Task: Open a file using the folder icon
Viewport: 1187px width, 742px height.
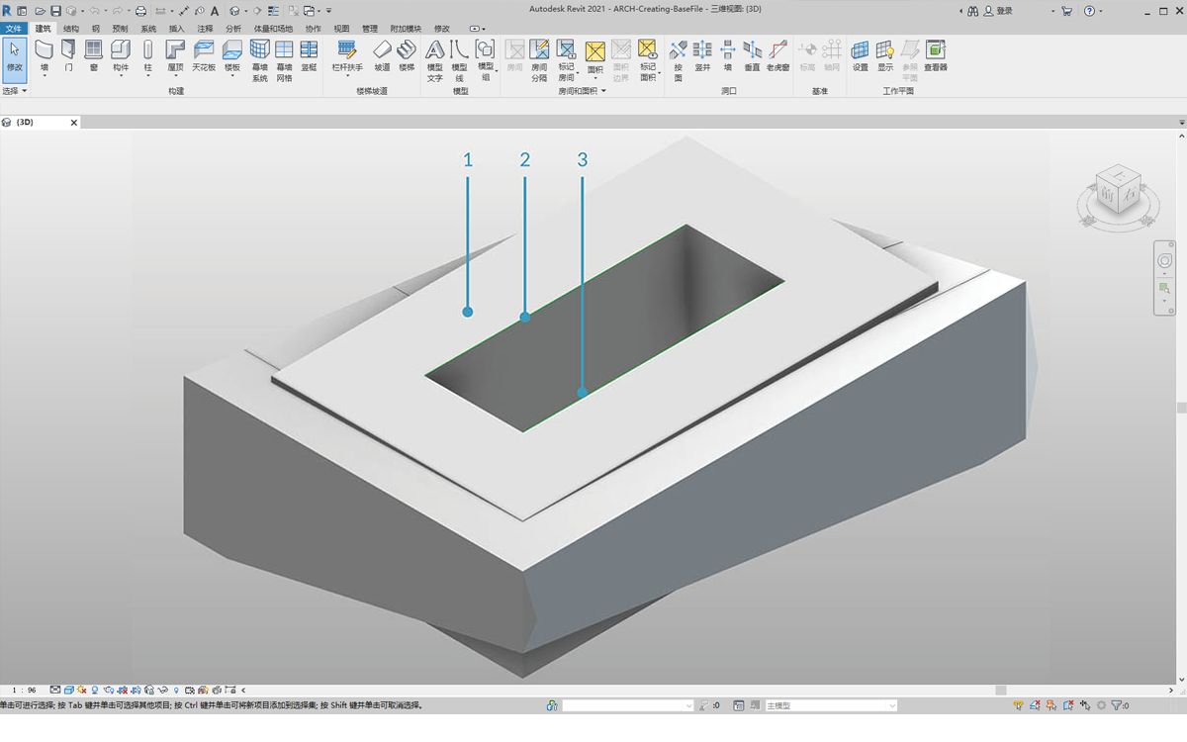Action: pos(40,11)
